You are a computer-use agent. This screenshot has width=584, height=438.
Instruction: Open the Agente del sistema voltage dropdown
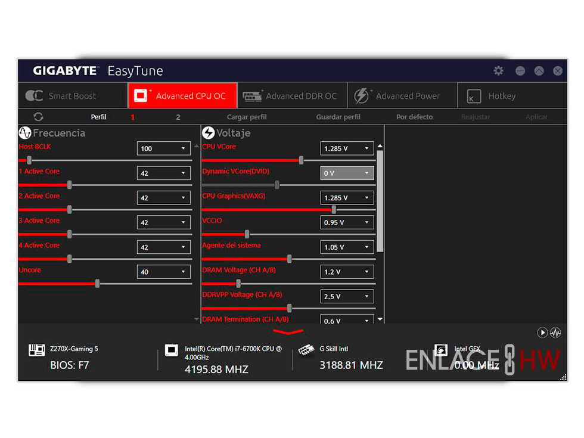click(347, 247)
